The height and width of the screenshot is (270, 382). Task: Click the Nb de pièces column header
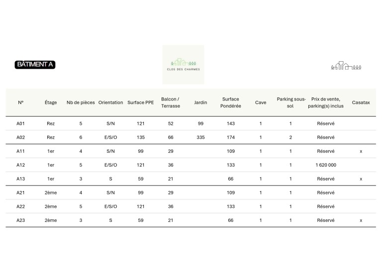(81, 102)
